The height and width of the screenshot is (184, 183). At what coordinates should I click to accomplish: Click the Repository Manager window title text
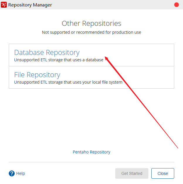[x=30, y=5]
